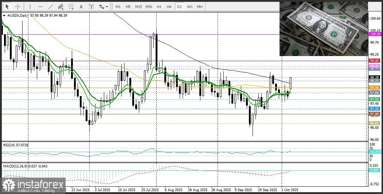Click the RSI(14) 57.0728 indicator label
The height and width of the screenshot is (194, 383).
16,145
